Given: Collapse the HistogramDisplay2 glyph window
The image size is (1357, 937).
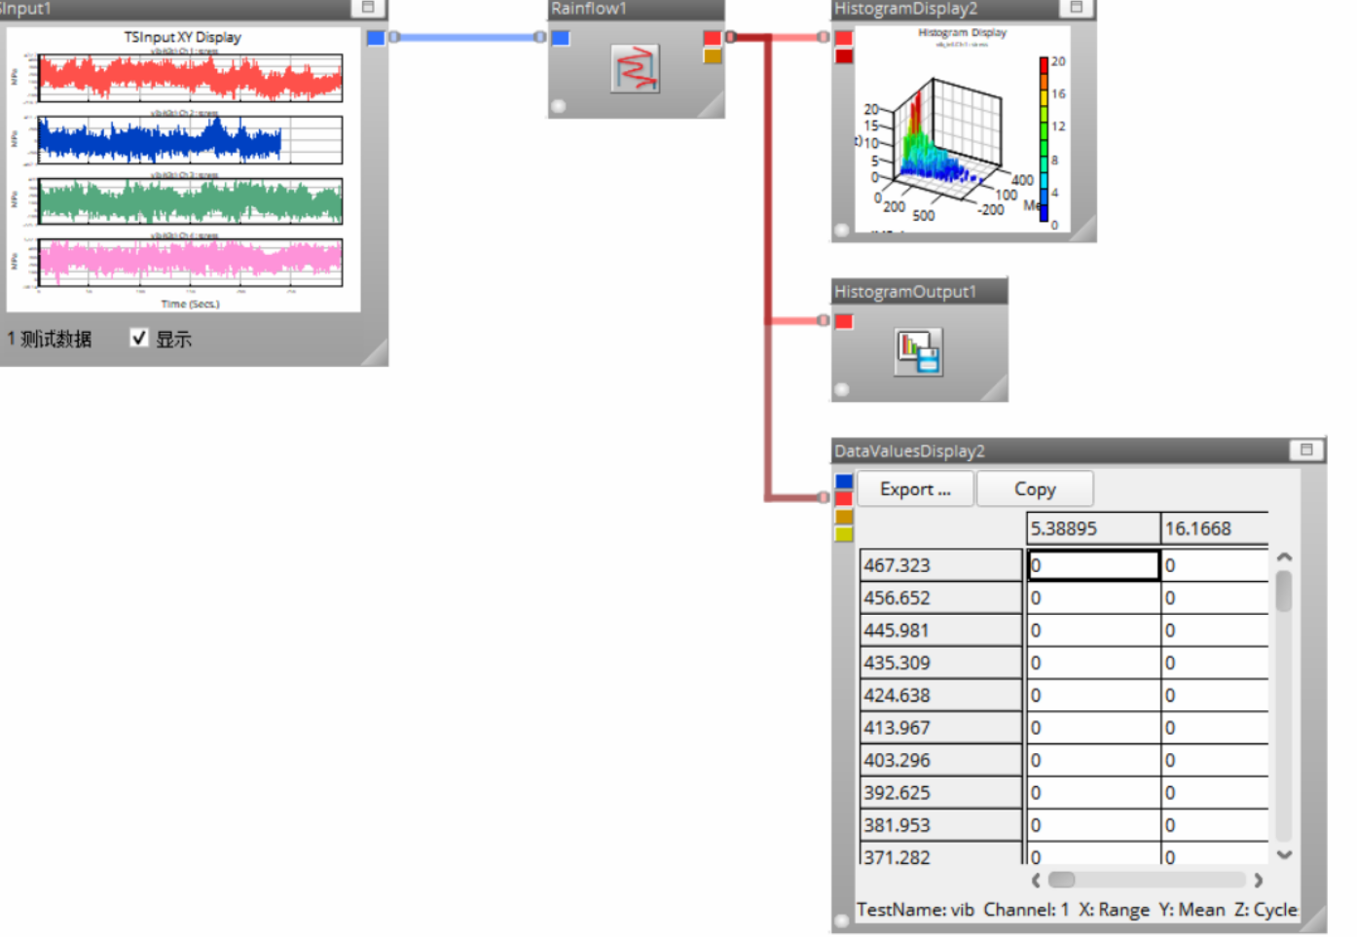Looking at the screenshot, I should click(1076, 8).
